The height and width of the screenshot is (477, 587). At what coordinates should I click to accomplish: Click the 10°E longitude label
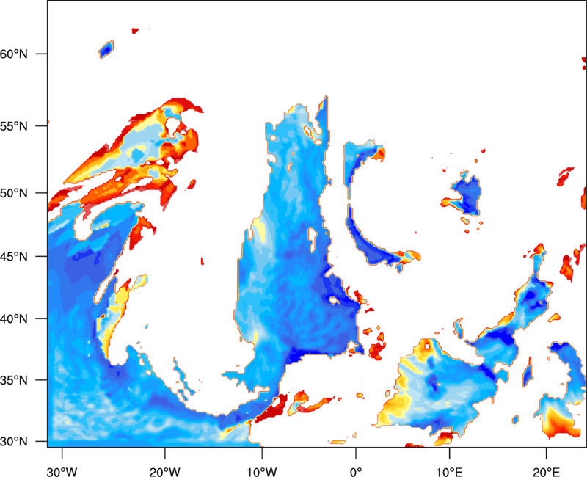pyautogui.click(x=449, y=472)
